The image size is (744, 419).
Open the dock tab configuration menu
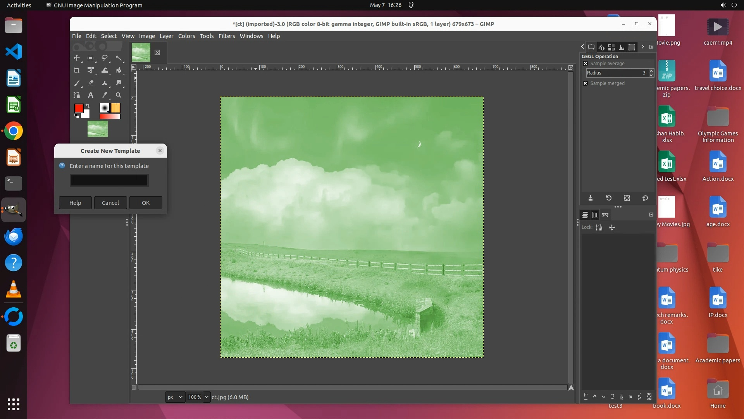[x=651, y=47]
